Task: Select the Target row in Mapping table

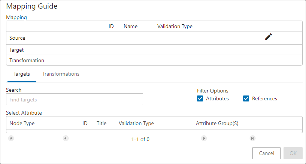Action: [x=154, y=50]
